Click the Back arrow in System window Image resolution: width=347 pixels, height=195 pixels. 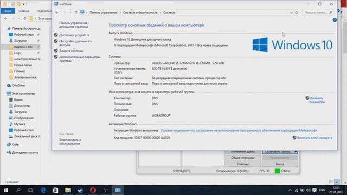coord(57,12)
